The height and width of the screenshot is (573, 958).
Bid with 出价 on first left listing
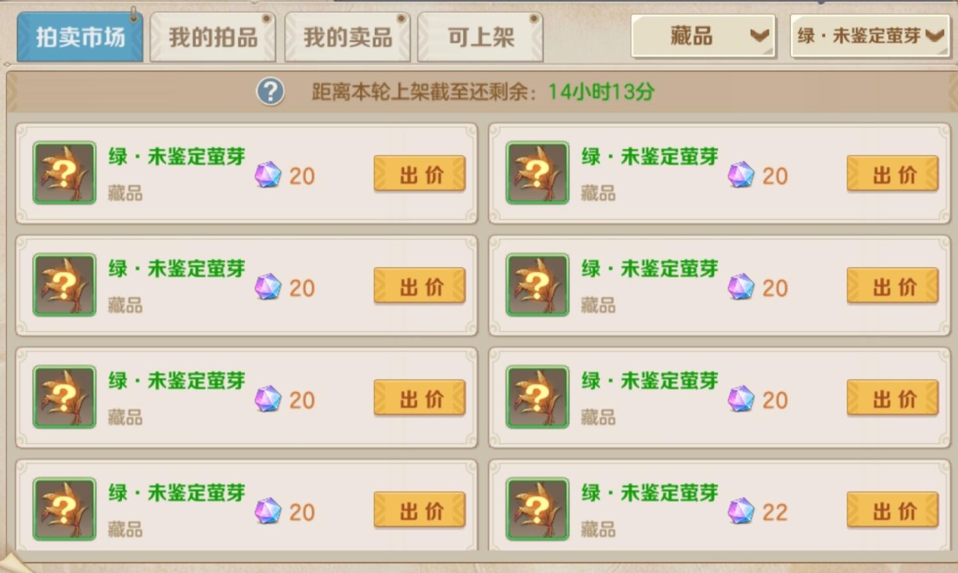pyautogui.click(x=420, y=174)
